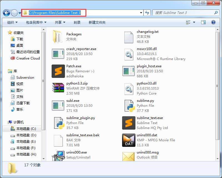
Task: Click the Packages folder name
Action: (x=74, y=34)
